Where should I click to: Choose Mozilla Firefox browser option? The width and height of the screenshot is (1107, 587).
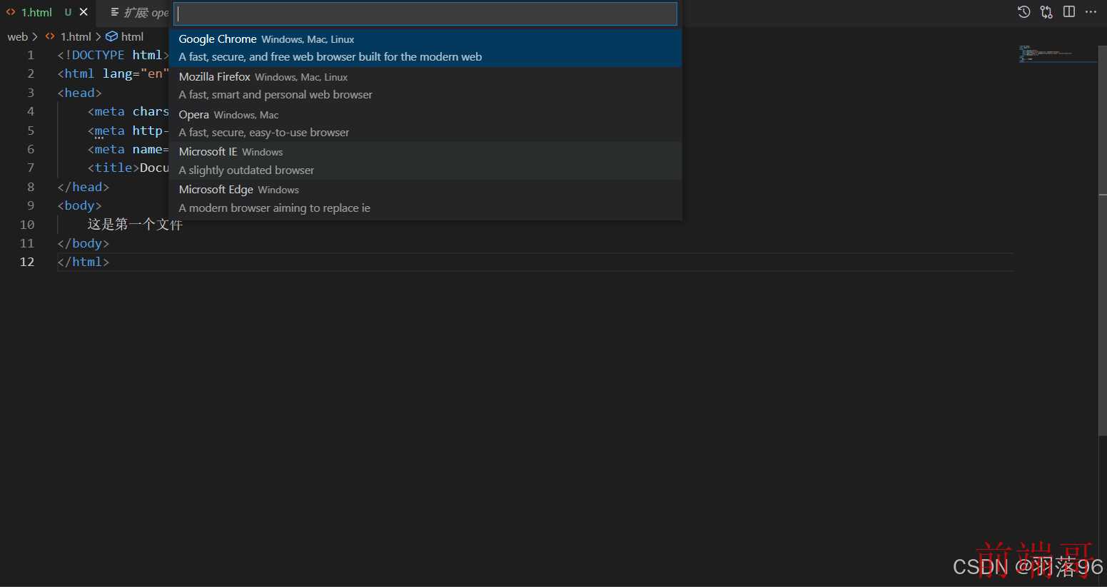point(425,86)
